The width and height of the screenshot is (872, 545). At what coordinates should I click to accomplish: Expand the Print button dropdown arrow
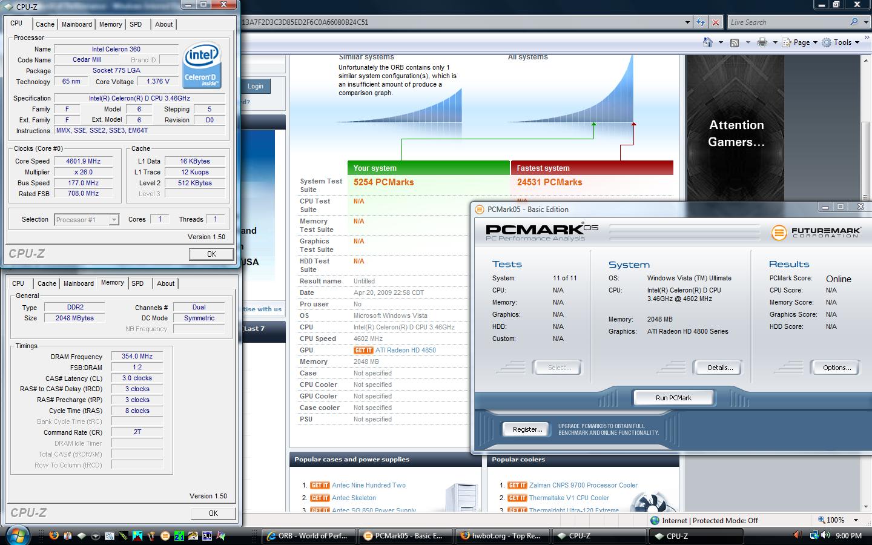tap(775, 42)
